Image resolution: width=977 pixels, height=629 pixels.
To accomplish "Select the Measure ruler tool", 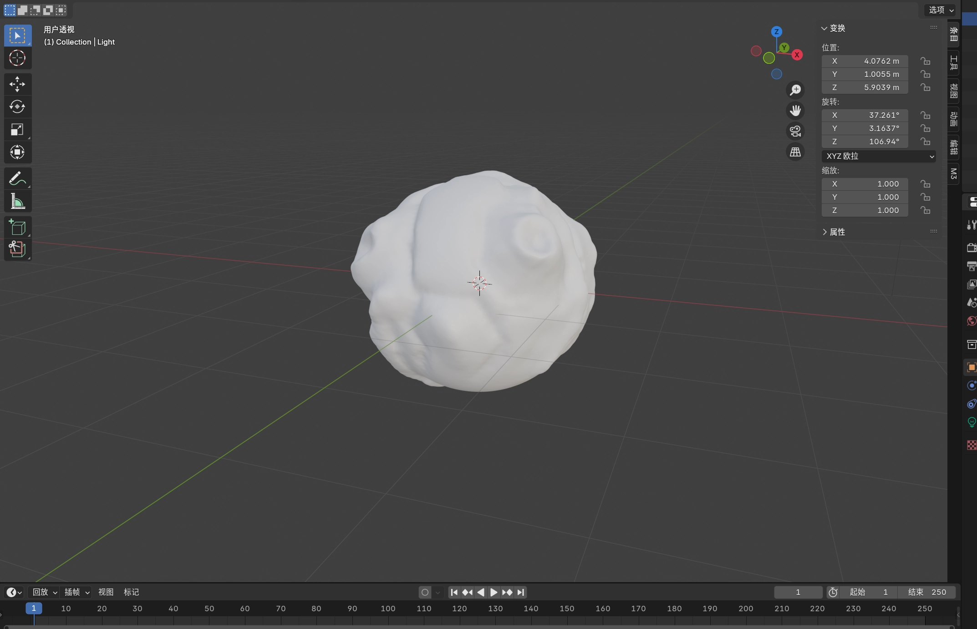I will pyautogui.click(x=17, y=201).
